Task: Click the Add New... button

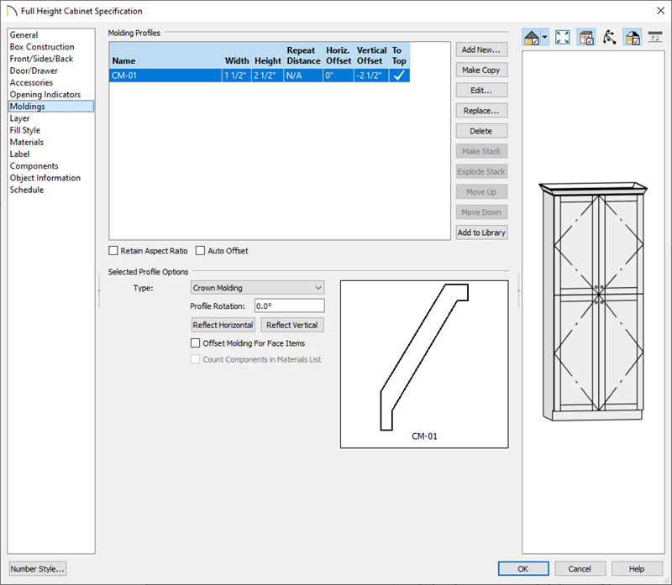Action: point(481,50)
